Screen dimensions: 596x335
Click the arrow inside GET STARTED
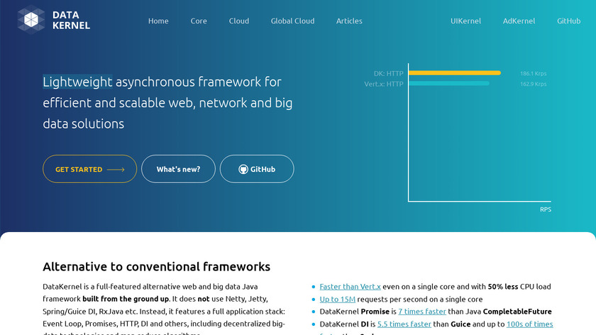[x=116, y=170]
